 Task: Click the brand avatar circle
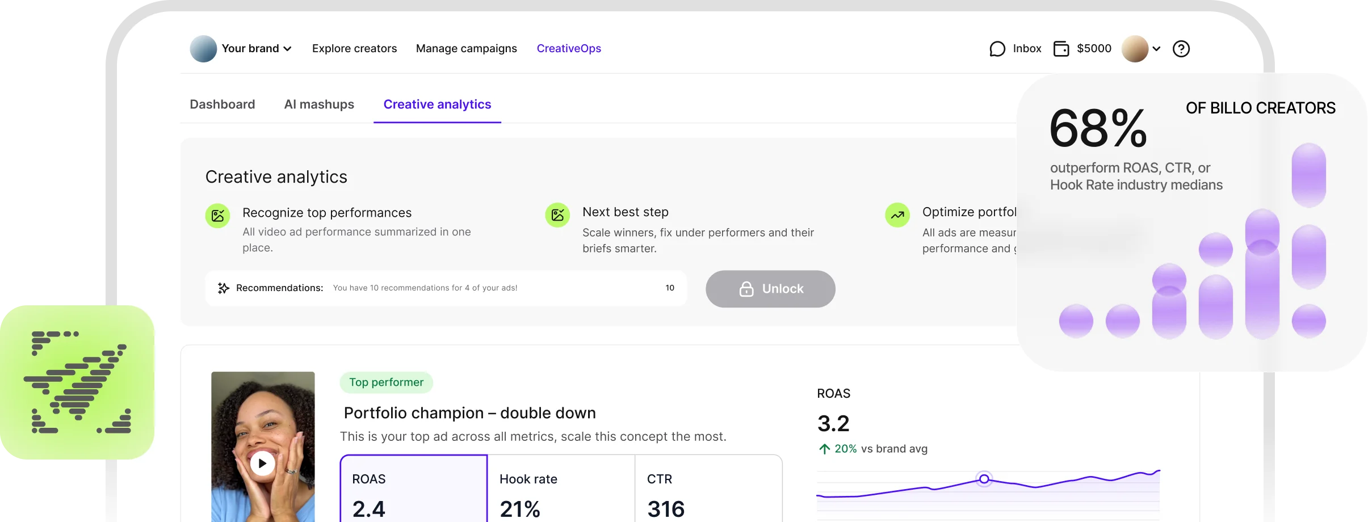click(x=203, y=49)
